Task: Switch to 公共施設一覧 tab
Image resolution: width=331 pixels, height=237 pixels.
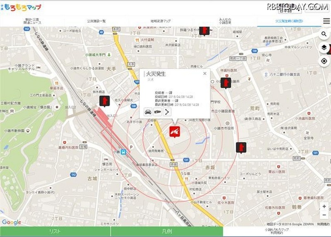Action: pos(96,21)
